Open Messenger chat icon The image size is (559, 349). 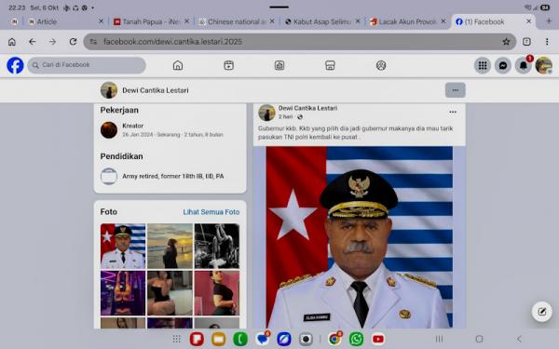pos(503,65)
